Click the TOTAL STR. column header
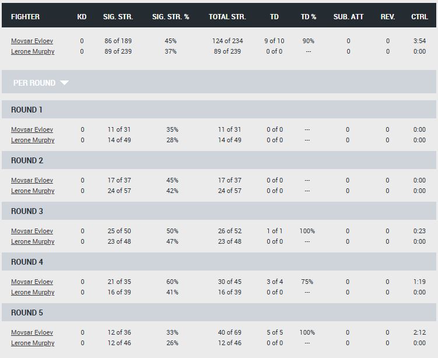The image size is (438, 358). [x=227, y=17]
